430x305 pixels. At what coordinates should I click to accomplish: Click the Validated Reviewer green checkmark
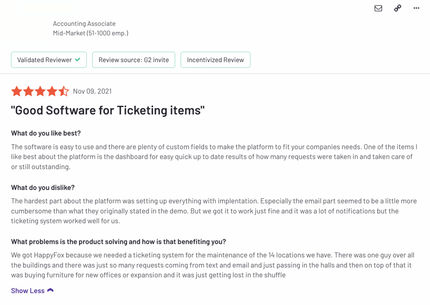click(77, 60)
